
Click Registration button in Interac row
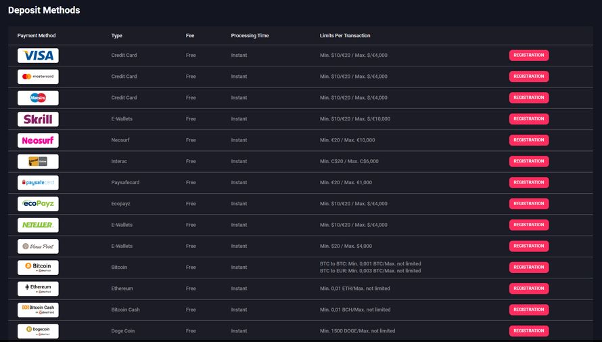coord(529,161)
